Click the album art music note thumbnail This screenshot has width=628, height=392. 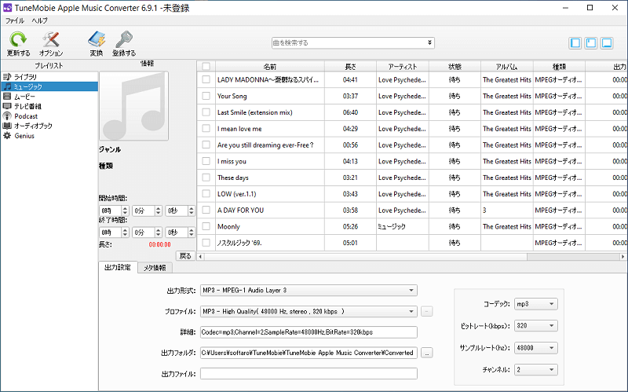pos(133,106)
